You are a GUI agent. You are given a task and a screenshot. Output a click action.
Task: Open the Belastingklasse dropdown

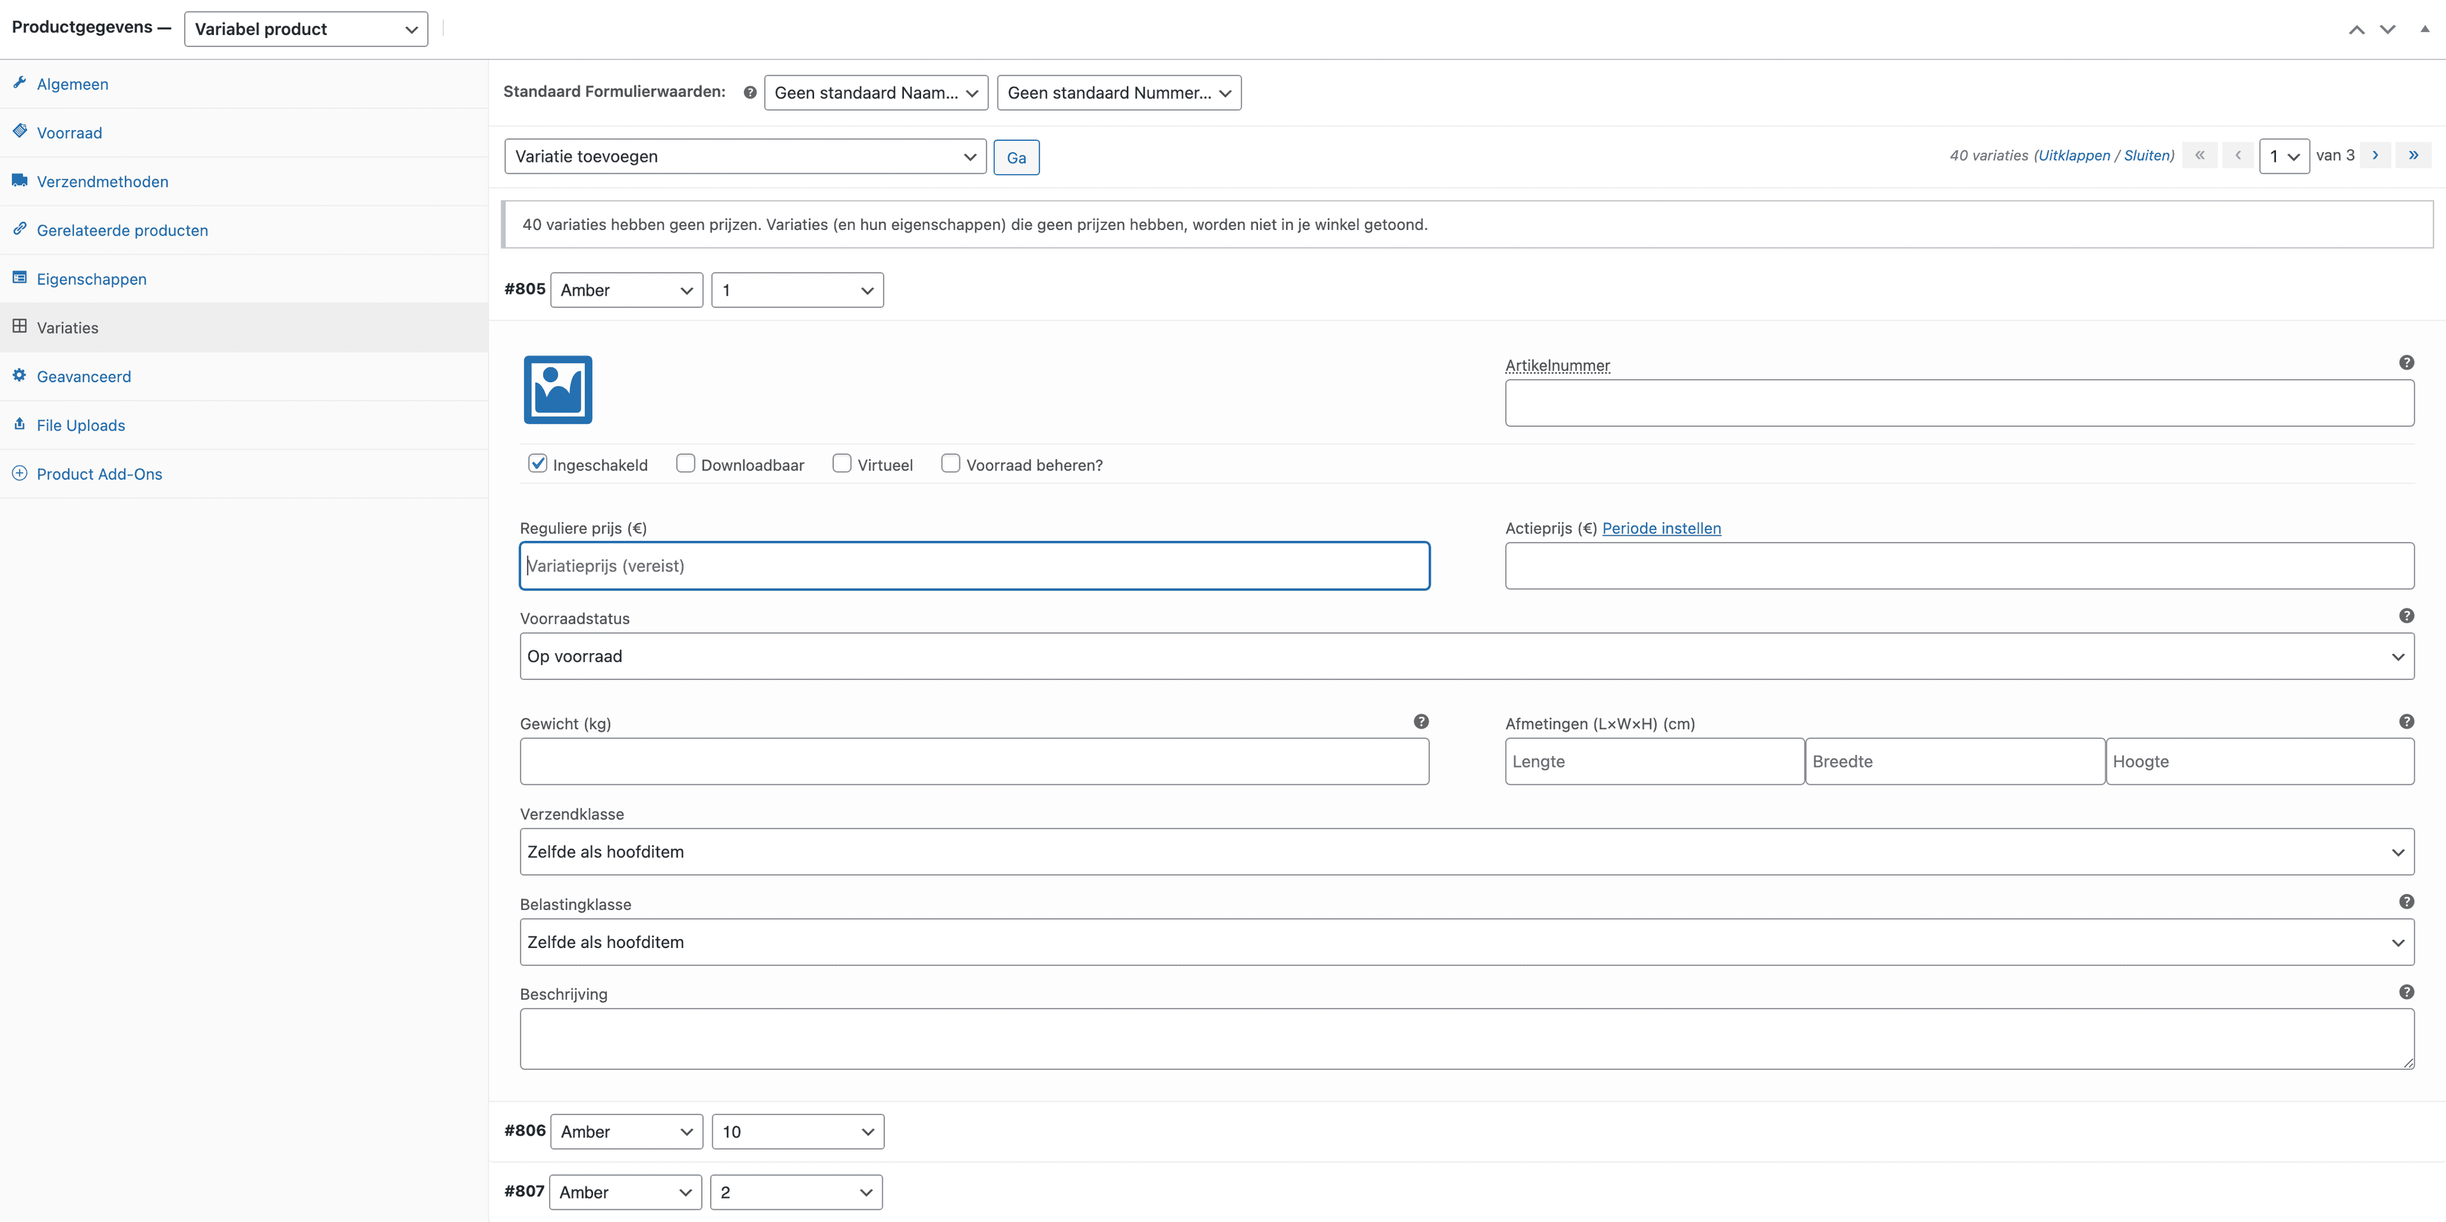(x=1466, y=942)
